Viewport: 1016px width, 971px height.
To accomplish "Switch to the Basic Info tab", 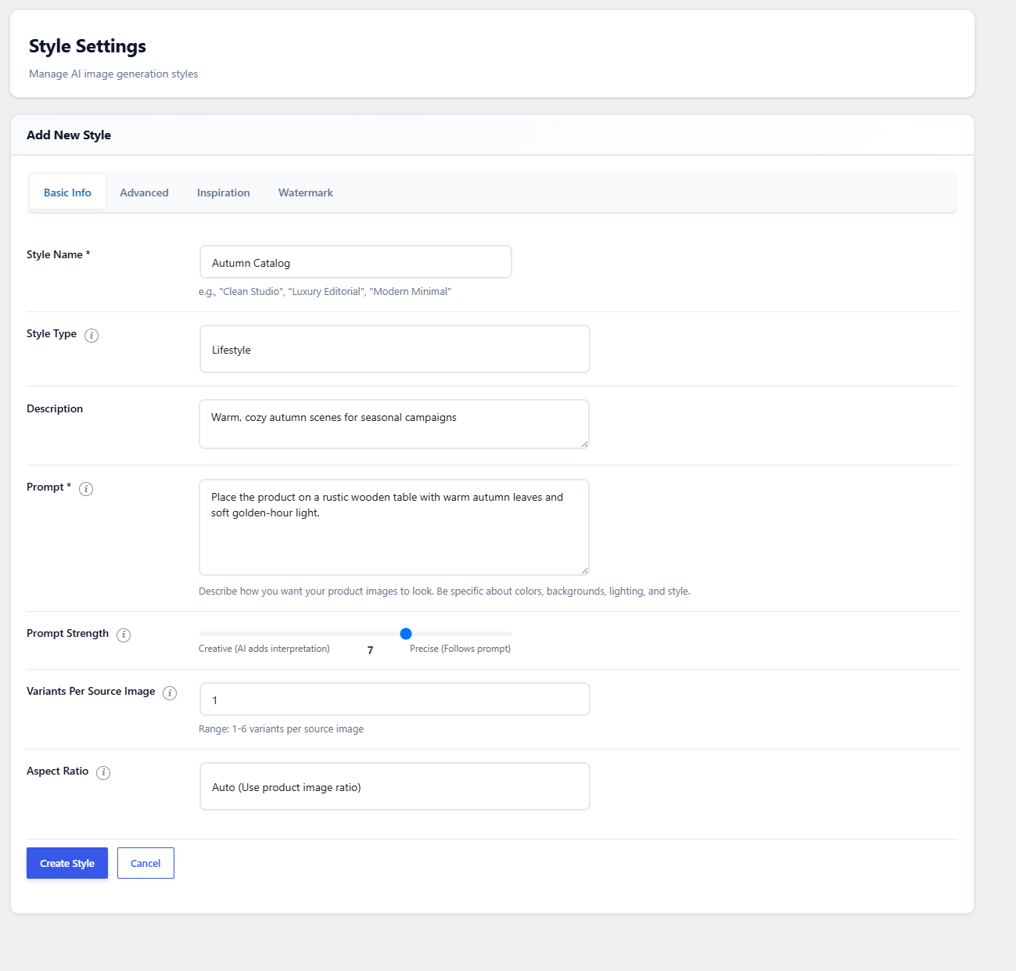I will 67,192.
